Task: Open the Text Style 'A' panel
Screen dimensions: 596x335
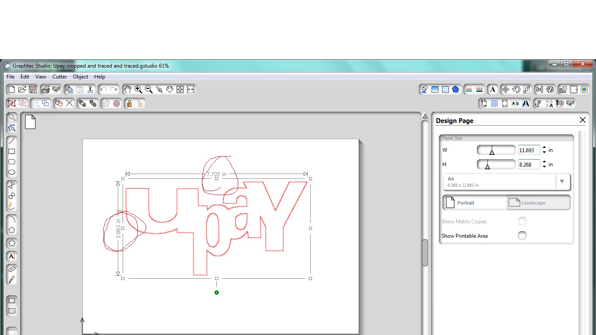Action: pyautogui.click(x=493, y=89)
